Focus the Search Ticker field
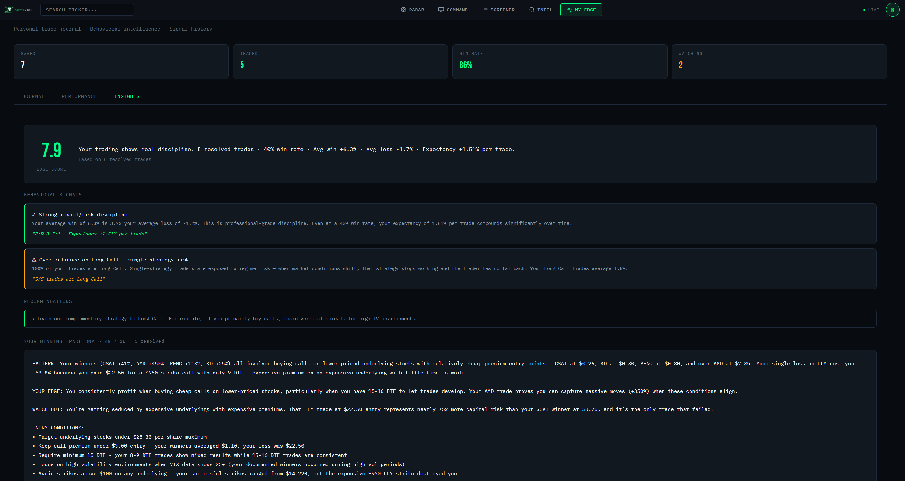 87,10
